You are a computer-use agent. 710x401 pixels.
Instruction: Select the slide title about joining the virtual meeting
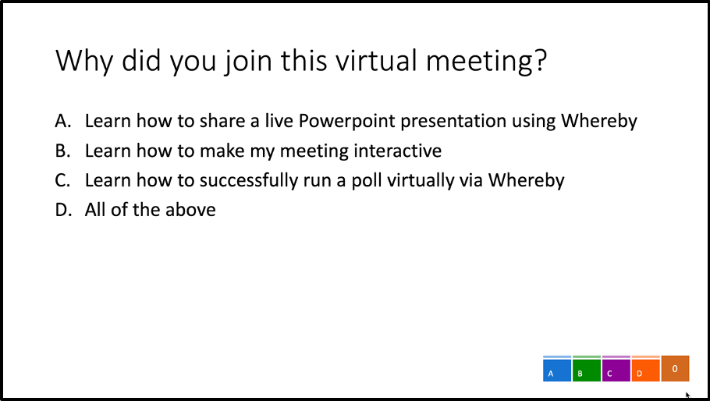[x=301, y=61]
